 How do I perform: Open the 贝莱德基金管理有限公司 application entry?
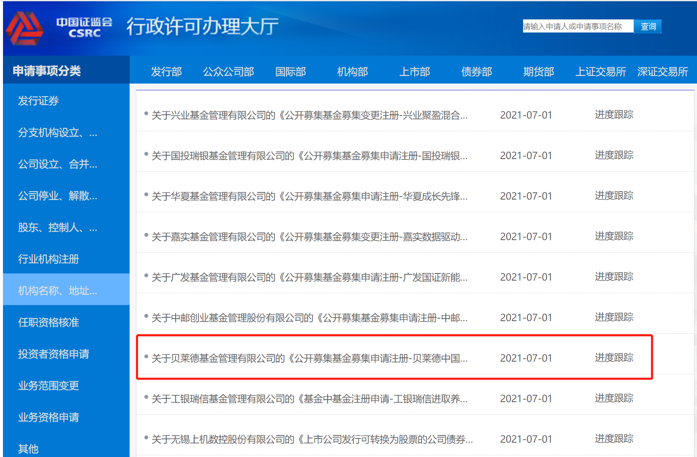[x=309, y=358]
